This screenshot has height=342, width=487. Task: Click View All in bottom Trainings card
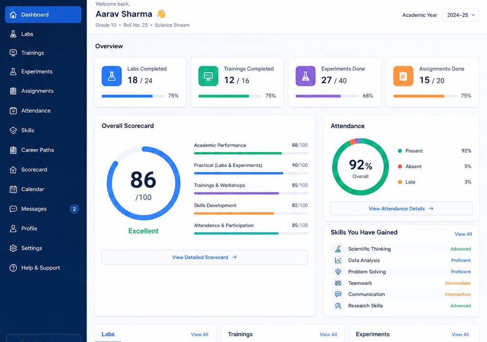(x=328, y=334)
